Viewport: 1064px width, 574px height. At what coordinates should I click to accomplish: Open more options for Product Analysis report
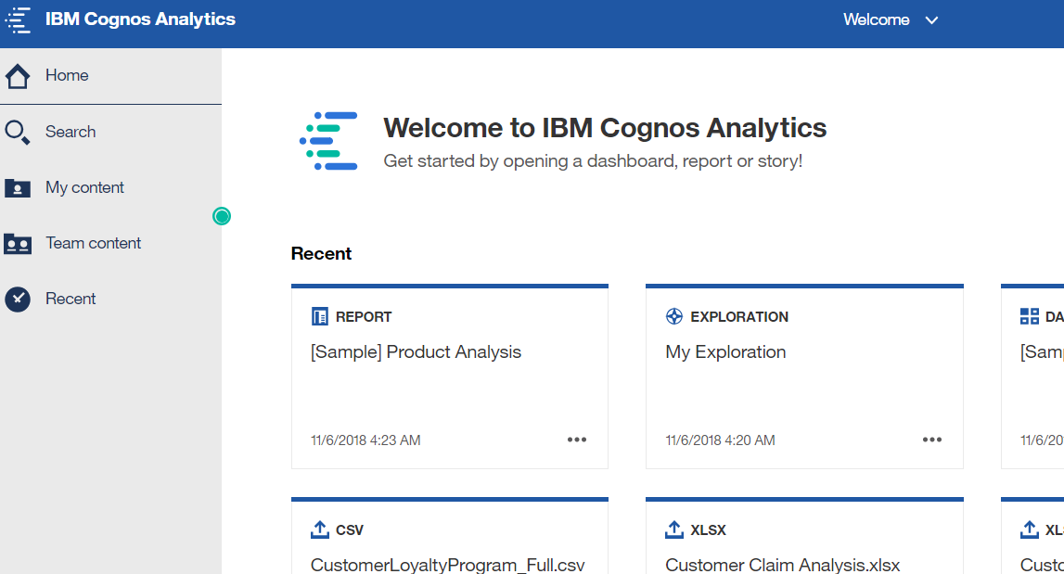tap(577, 440)
